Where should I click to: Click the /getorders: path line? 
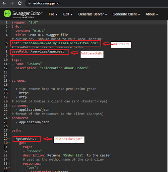click(x=26, y=139)
